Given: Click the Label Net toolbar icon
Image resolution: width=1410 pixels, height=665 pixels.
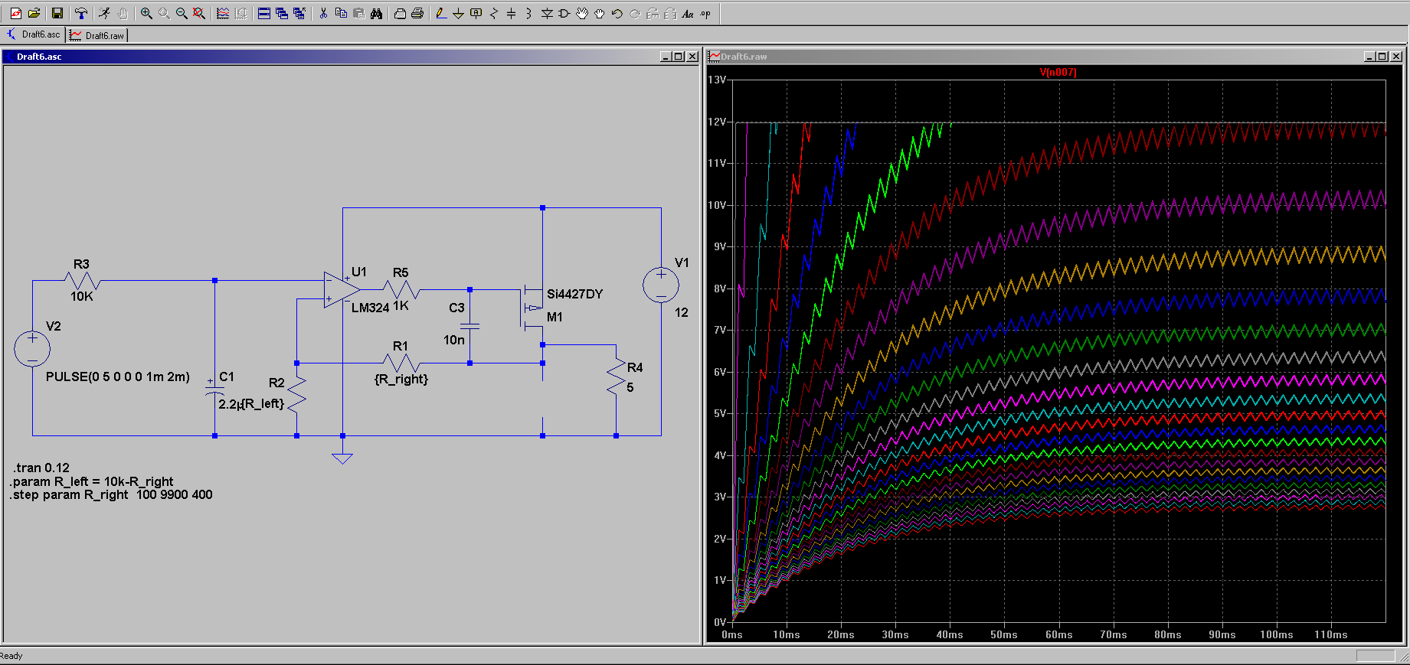Looking at the screenshot, I should point(476,13).
